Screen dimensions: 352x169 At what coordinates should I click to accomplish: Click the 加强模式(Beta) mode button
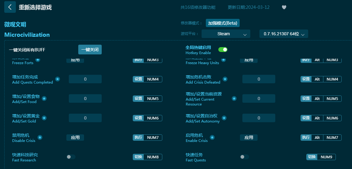pos(223,23)
